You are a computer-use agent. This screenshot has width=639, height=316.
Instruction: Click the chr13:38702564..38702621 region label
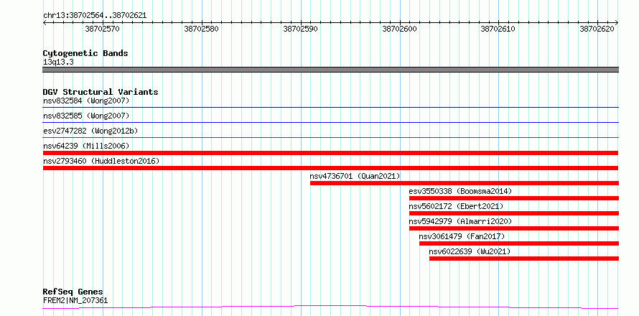95,16
